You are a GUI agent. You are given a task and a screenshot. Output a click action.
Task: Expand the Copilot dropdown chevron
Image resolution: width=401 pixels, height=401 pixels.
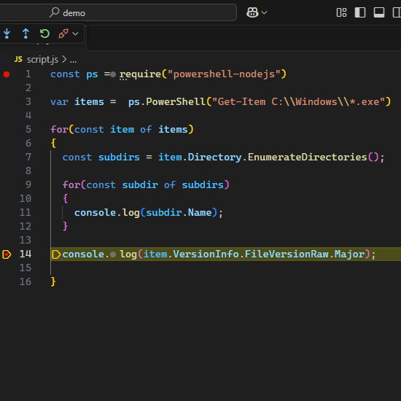[264, 12]
